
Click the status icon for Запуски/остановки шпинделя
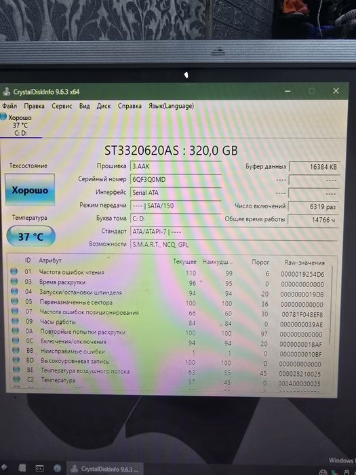coord(14,291)
